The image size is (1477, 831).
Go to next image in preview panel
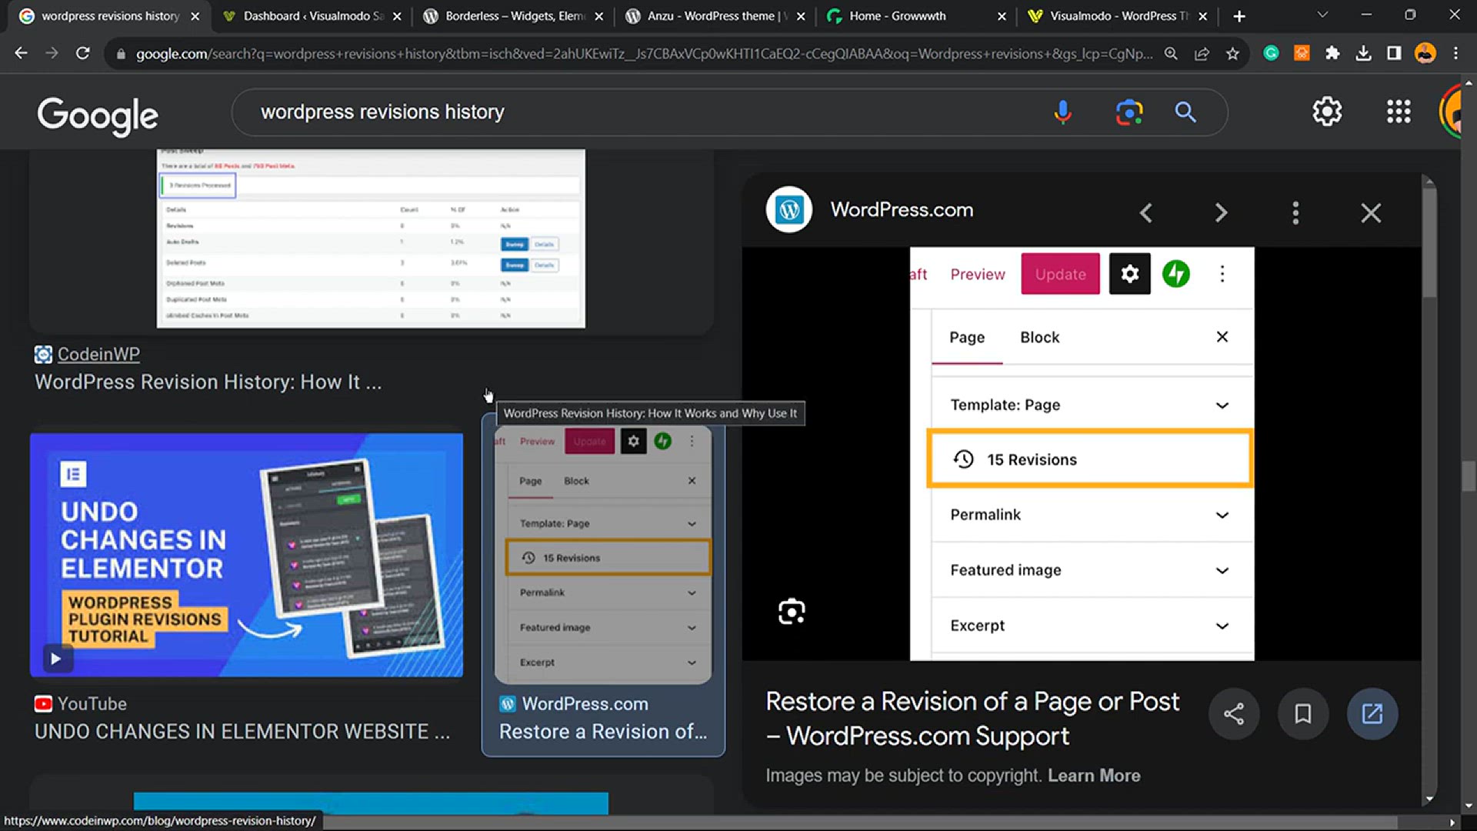pyautogui.click(x=1221, y=212)
